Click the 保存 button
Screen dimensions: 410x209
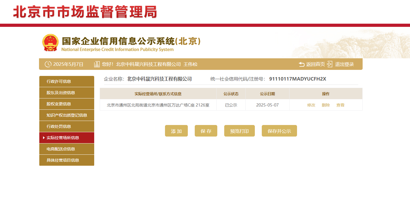click(206, 131)
